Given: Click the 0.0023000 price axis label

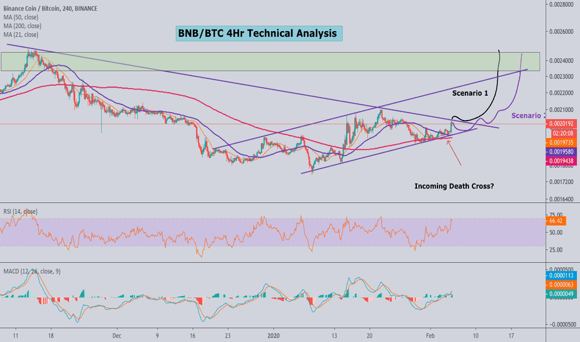Looking at the screenshot, I should point(561,76).
